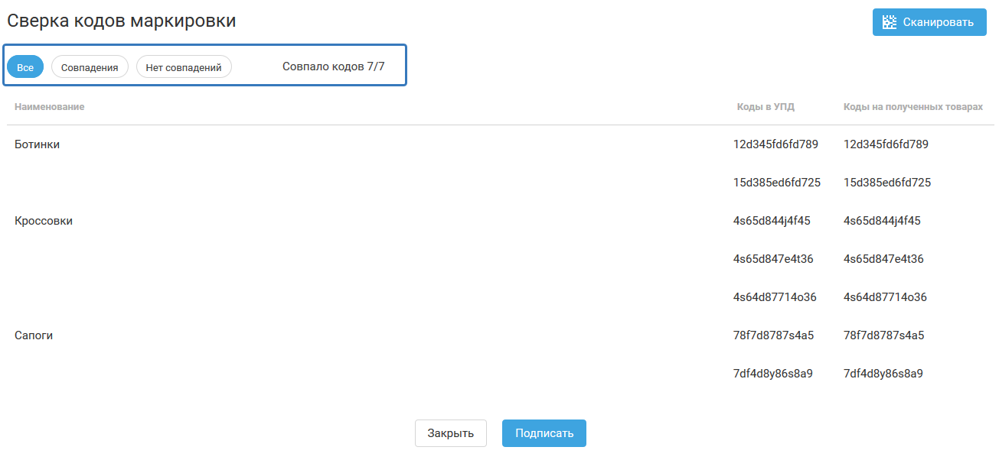The image size is (999, 460).
Task: Select the Ботинки row name
Action: coord(38,144)
